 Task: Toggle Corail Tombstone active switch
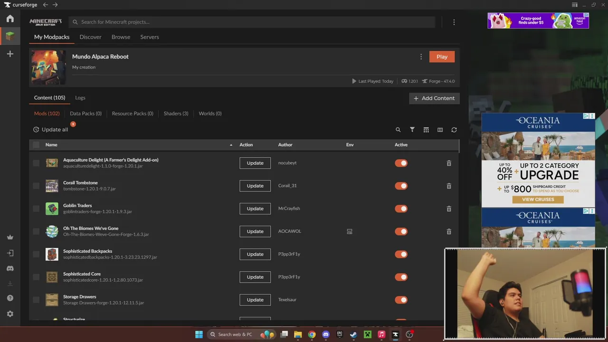click(x=401, y=186)
